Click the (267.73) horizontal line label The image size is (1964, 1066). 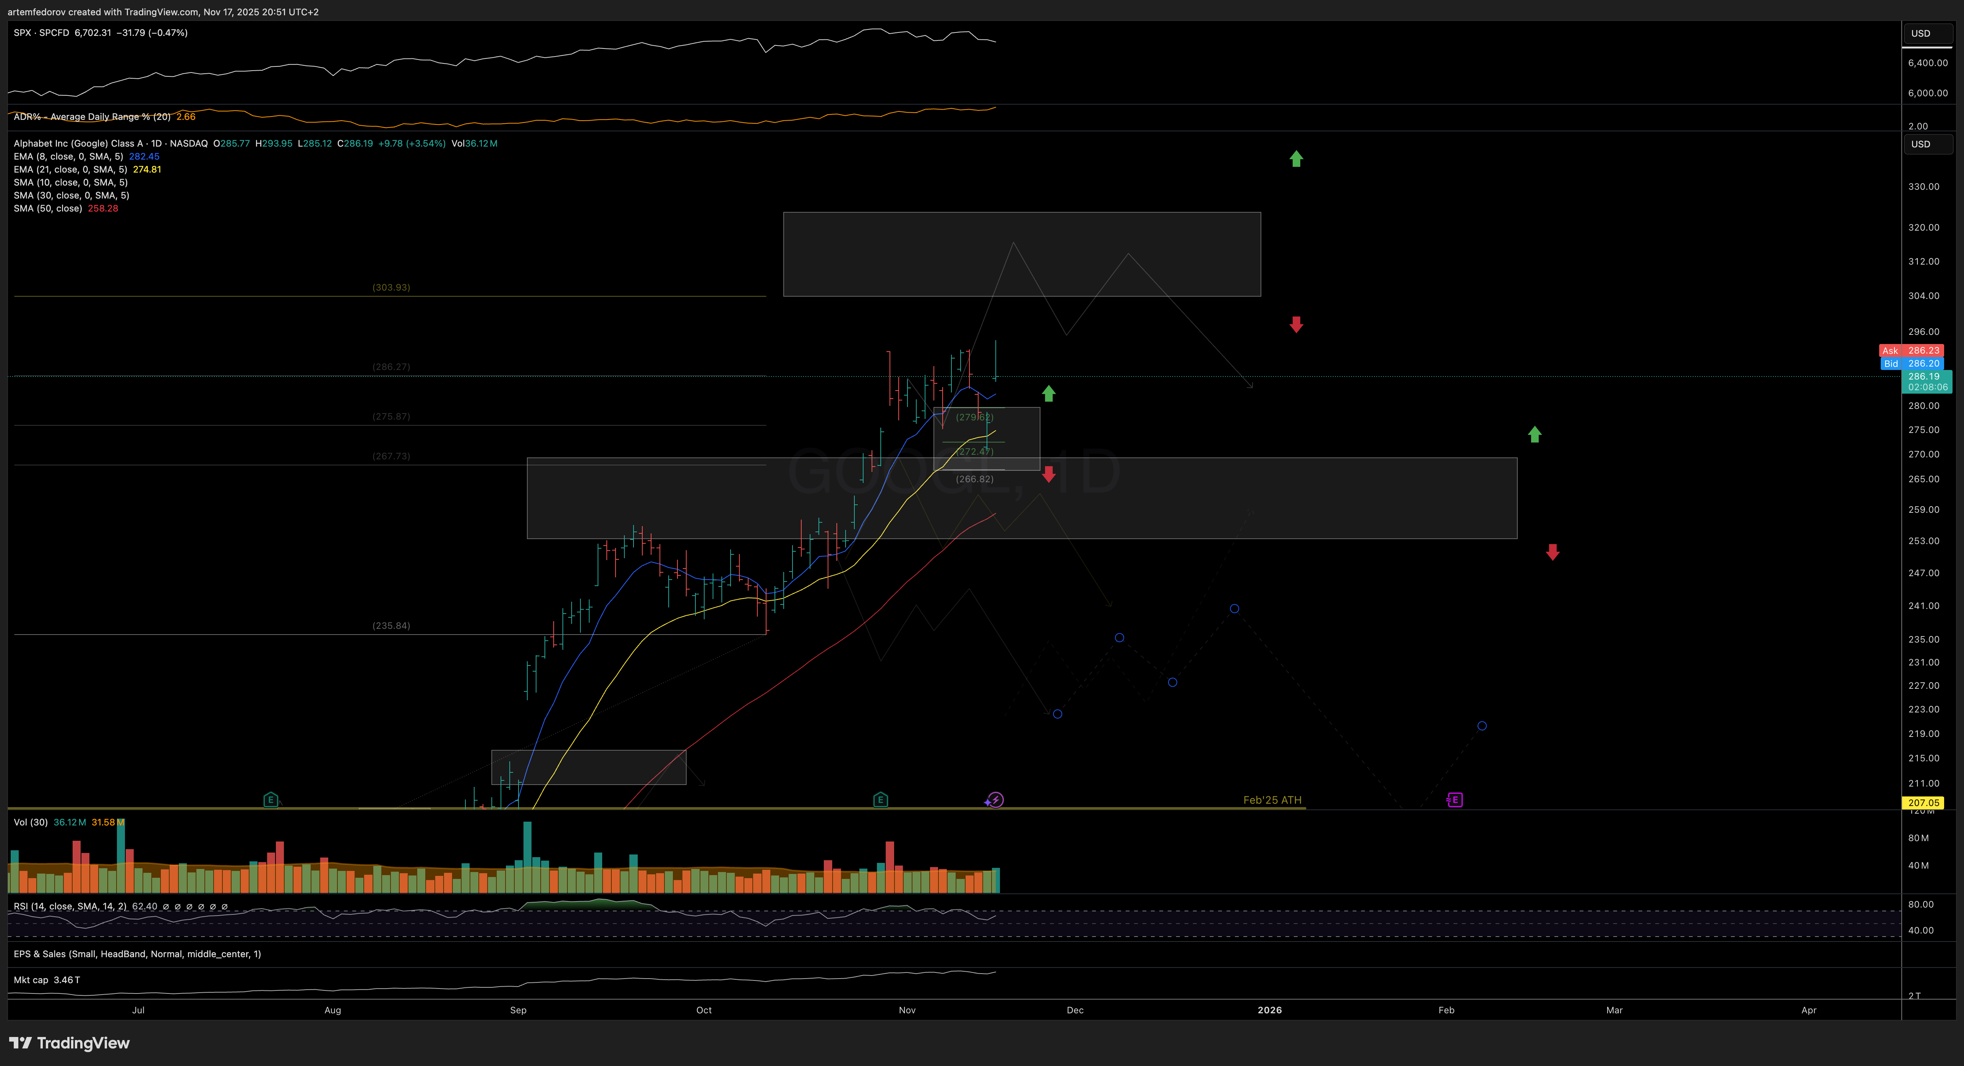click(x=391, y=455)
